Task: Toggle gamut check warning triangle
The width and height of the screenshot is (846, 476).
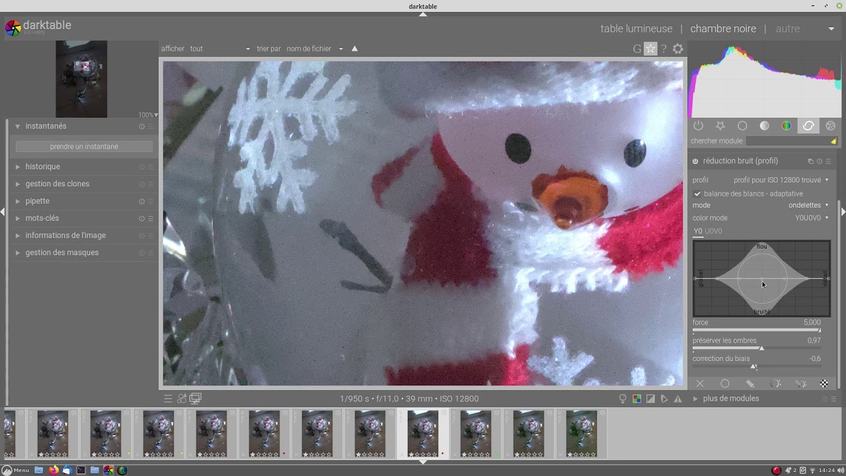Action: coord(677,399)
